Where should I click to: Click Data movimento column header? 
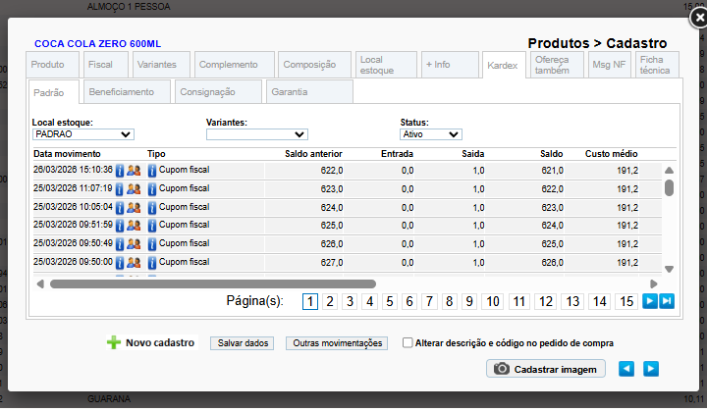67,154
